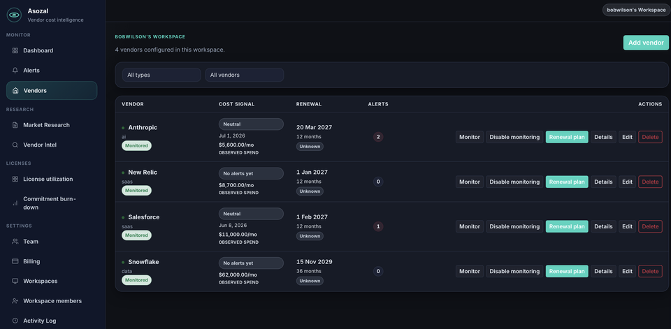Delete the Anthropic vendor
The width and height of the screenshot is (671, 329).
pos(651,137)
